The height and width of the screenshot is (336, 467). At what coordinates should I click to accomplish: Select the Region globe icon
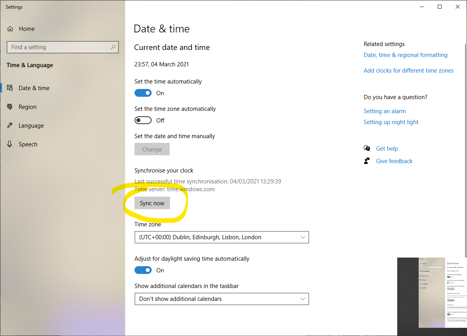coord(10,107)
